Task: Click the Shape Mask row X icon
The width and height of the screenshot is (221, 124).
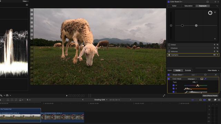Action: click(x=215, y=75)
